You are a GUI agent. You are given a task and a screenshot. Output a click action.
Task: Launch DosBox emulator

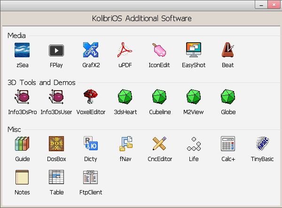tap(56, 144)
